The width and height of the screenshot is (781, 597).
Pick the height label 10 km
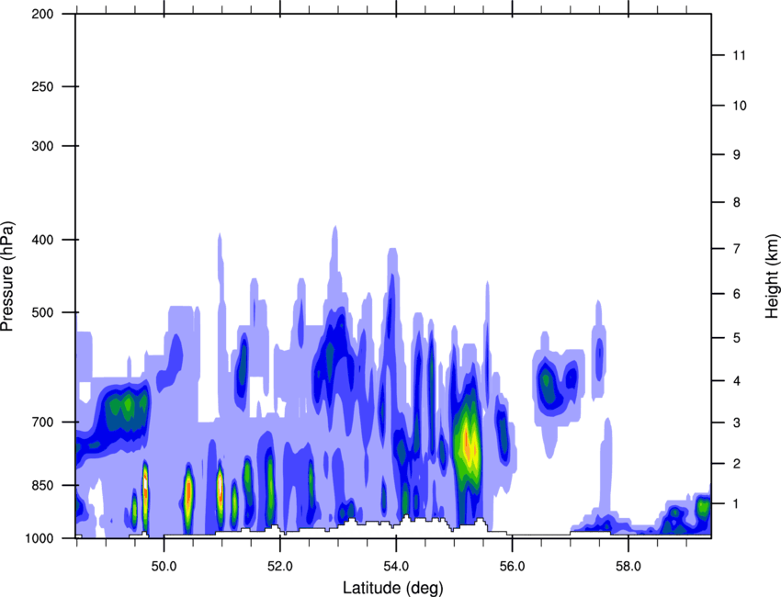740,106
